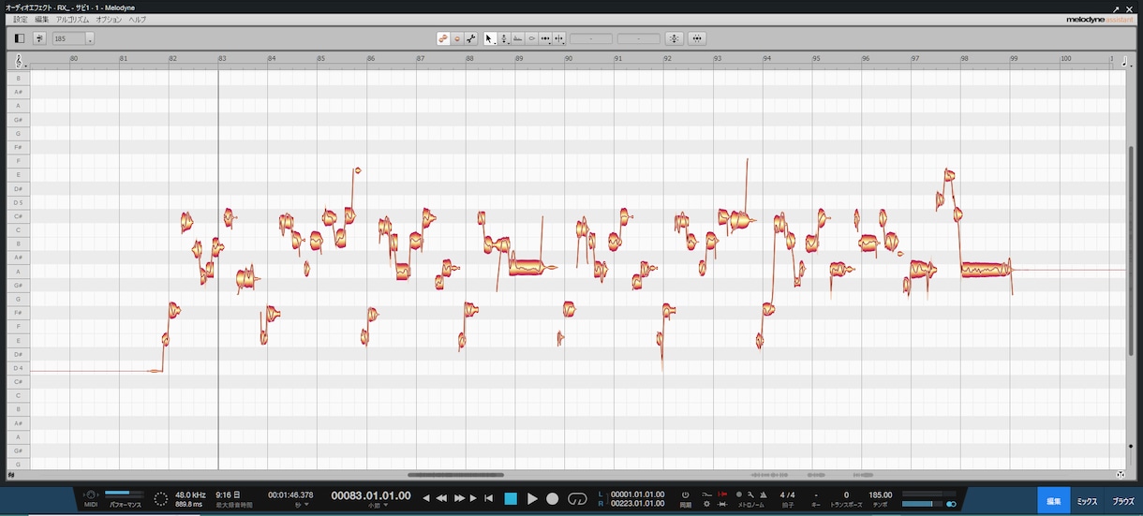Open the 秒 time format dropdown
This screenshot has width=1143, height=516.
(301, 505)
